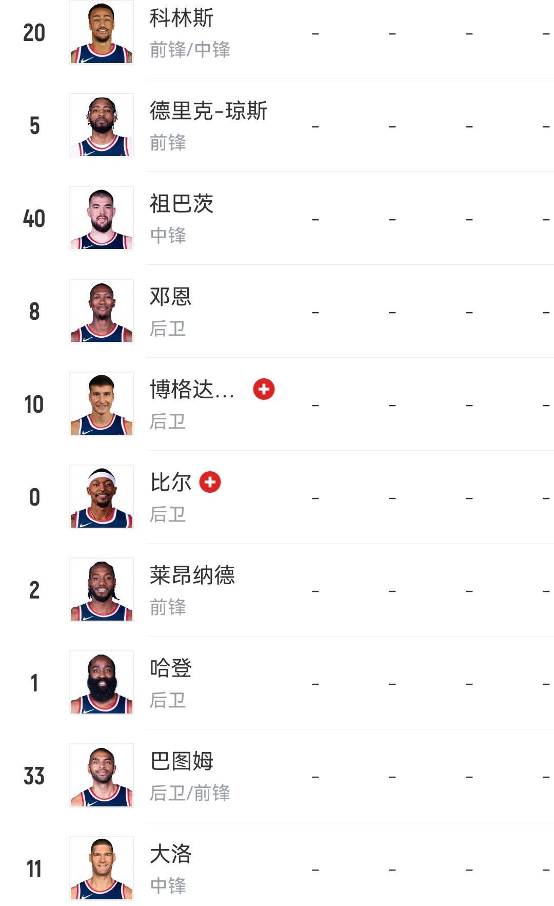
Task: Tap the 后卫/前锋 position label
Action: [189, 793]
